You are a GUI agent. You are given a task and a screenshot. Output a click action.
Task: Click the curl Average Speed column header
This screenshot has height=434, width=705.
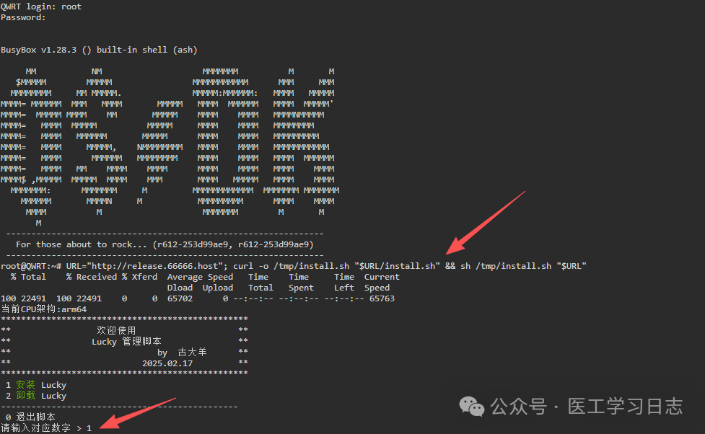tap(200, 277)
